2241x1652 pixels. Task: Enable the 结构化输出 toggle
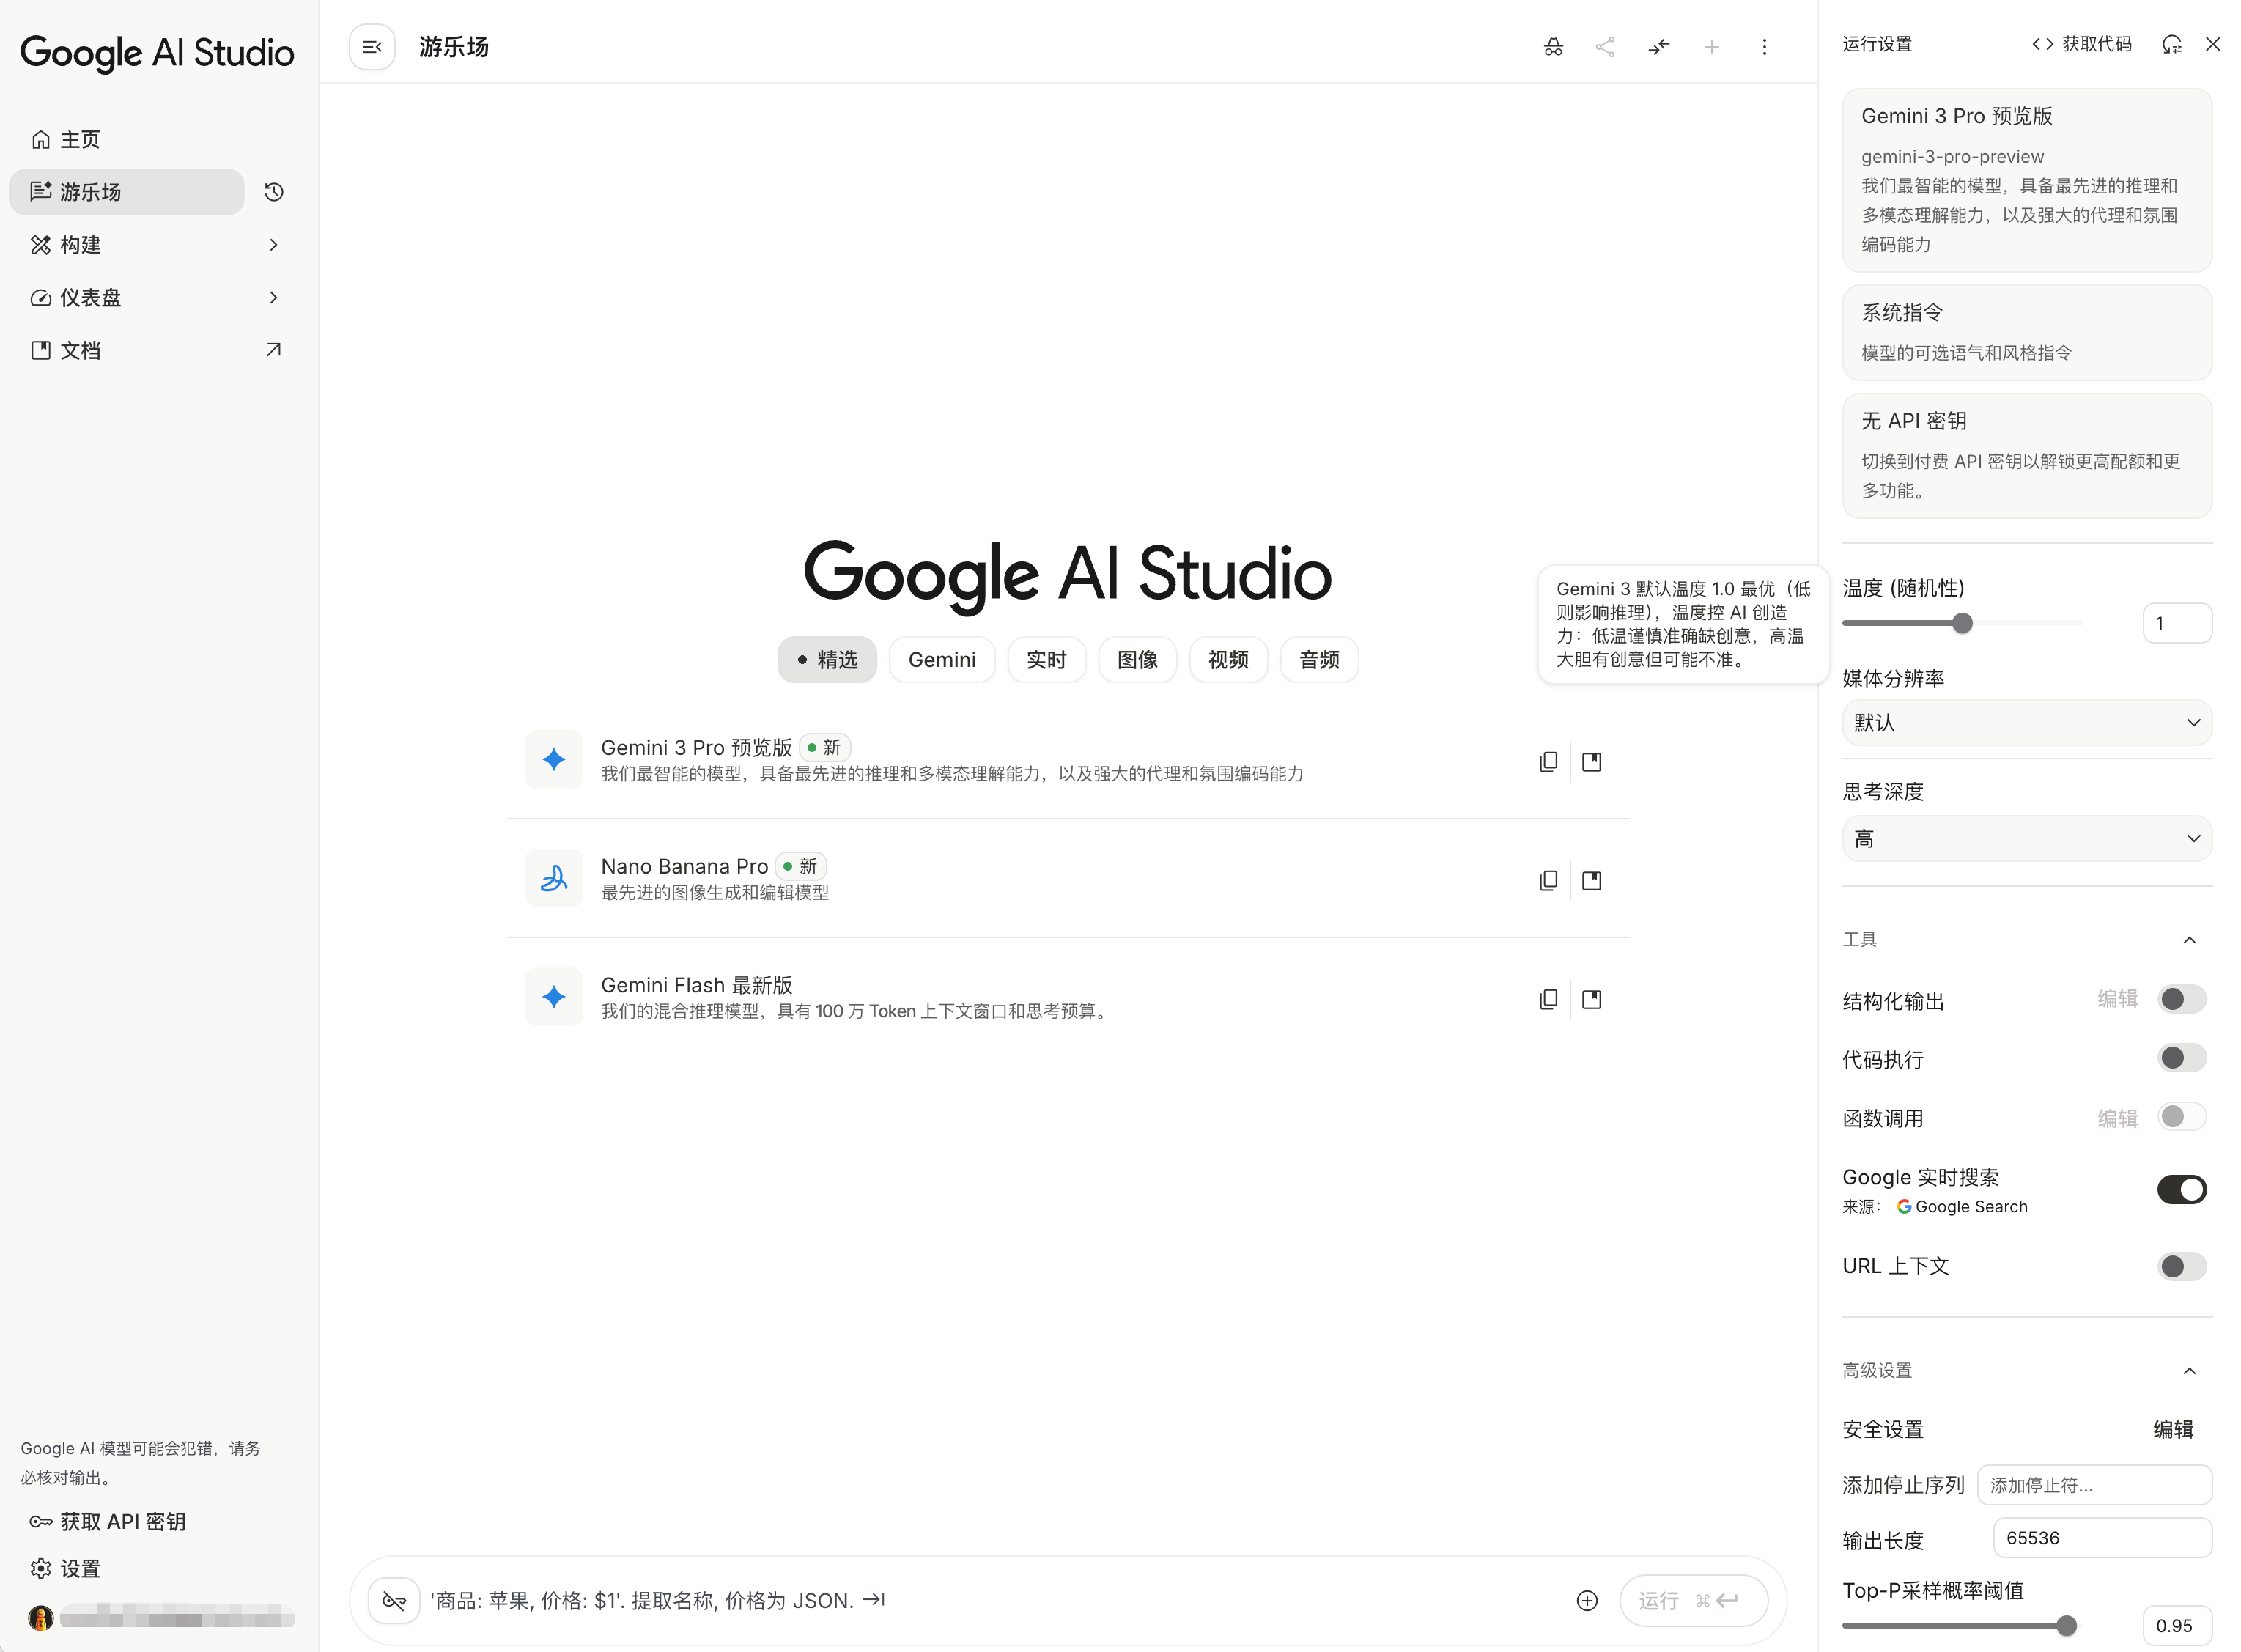click(2181, 999)
